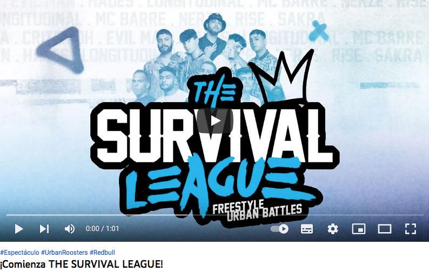Viewport: 429px width, 271px height.
Task: Play the video from control bar
Action: [x=18, y=229]
